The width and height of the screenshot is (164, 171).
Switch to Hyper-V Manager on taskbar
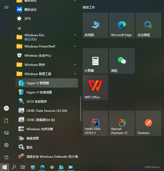pos(61,167)
